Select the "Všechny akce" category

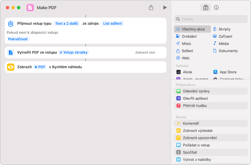pyautogui.click(x=193, y=29)
